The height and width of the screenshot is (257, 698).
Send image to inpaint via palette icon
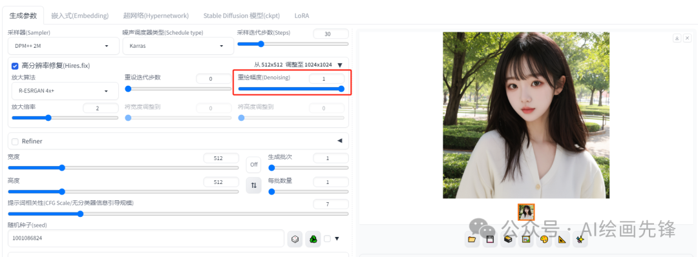pos(544,239)
